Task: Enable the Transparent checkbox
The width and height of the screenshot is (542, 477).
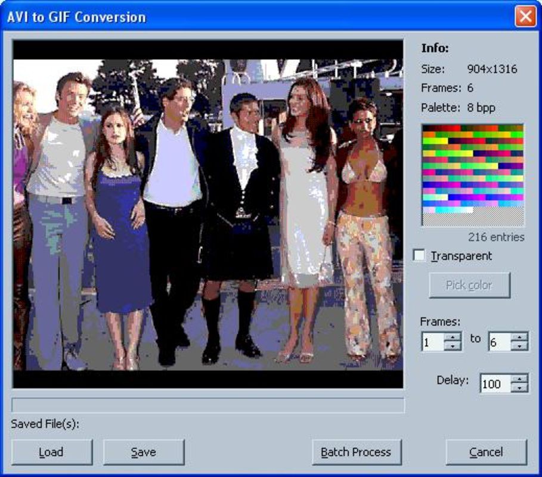Action: coord(419,255)
